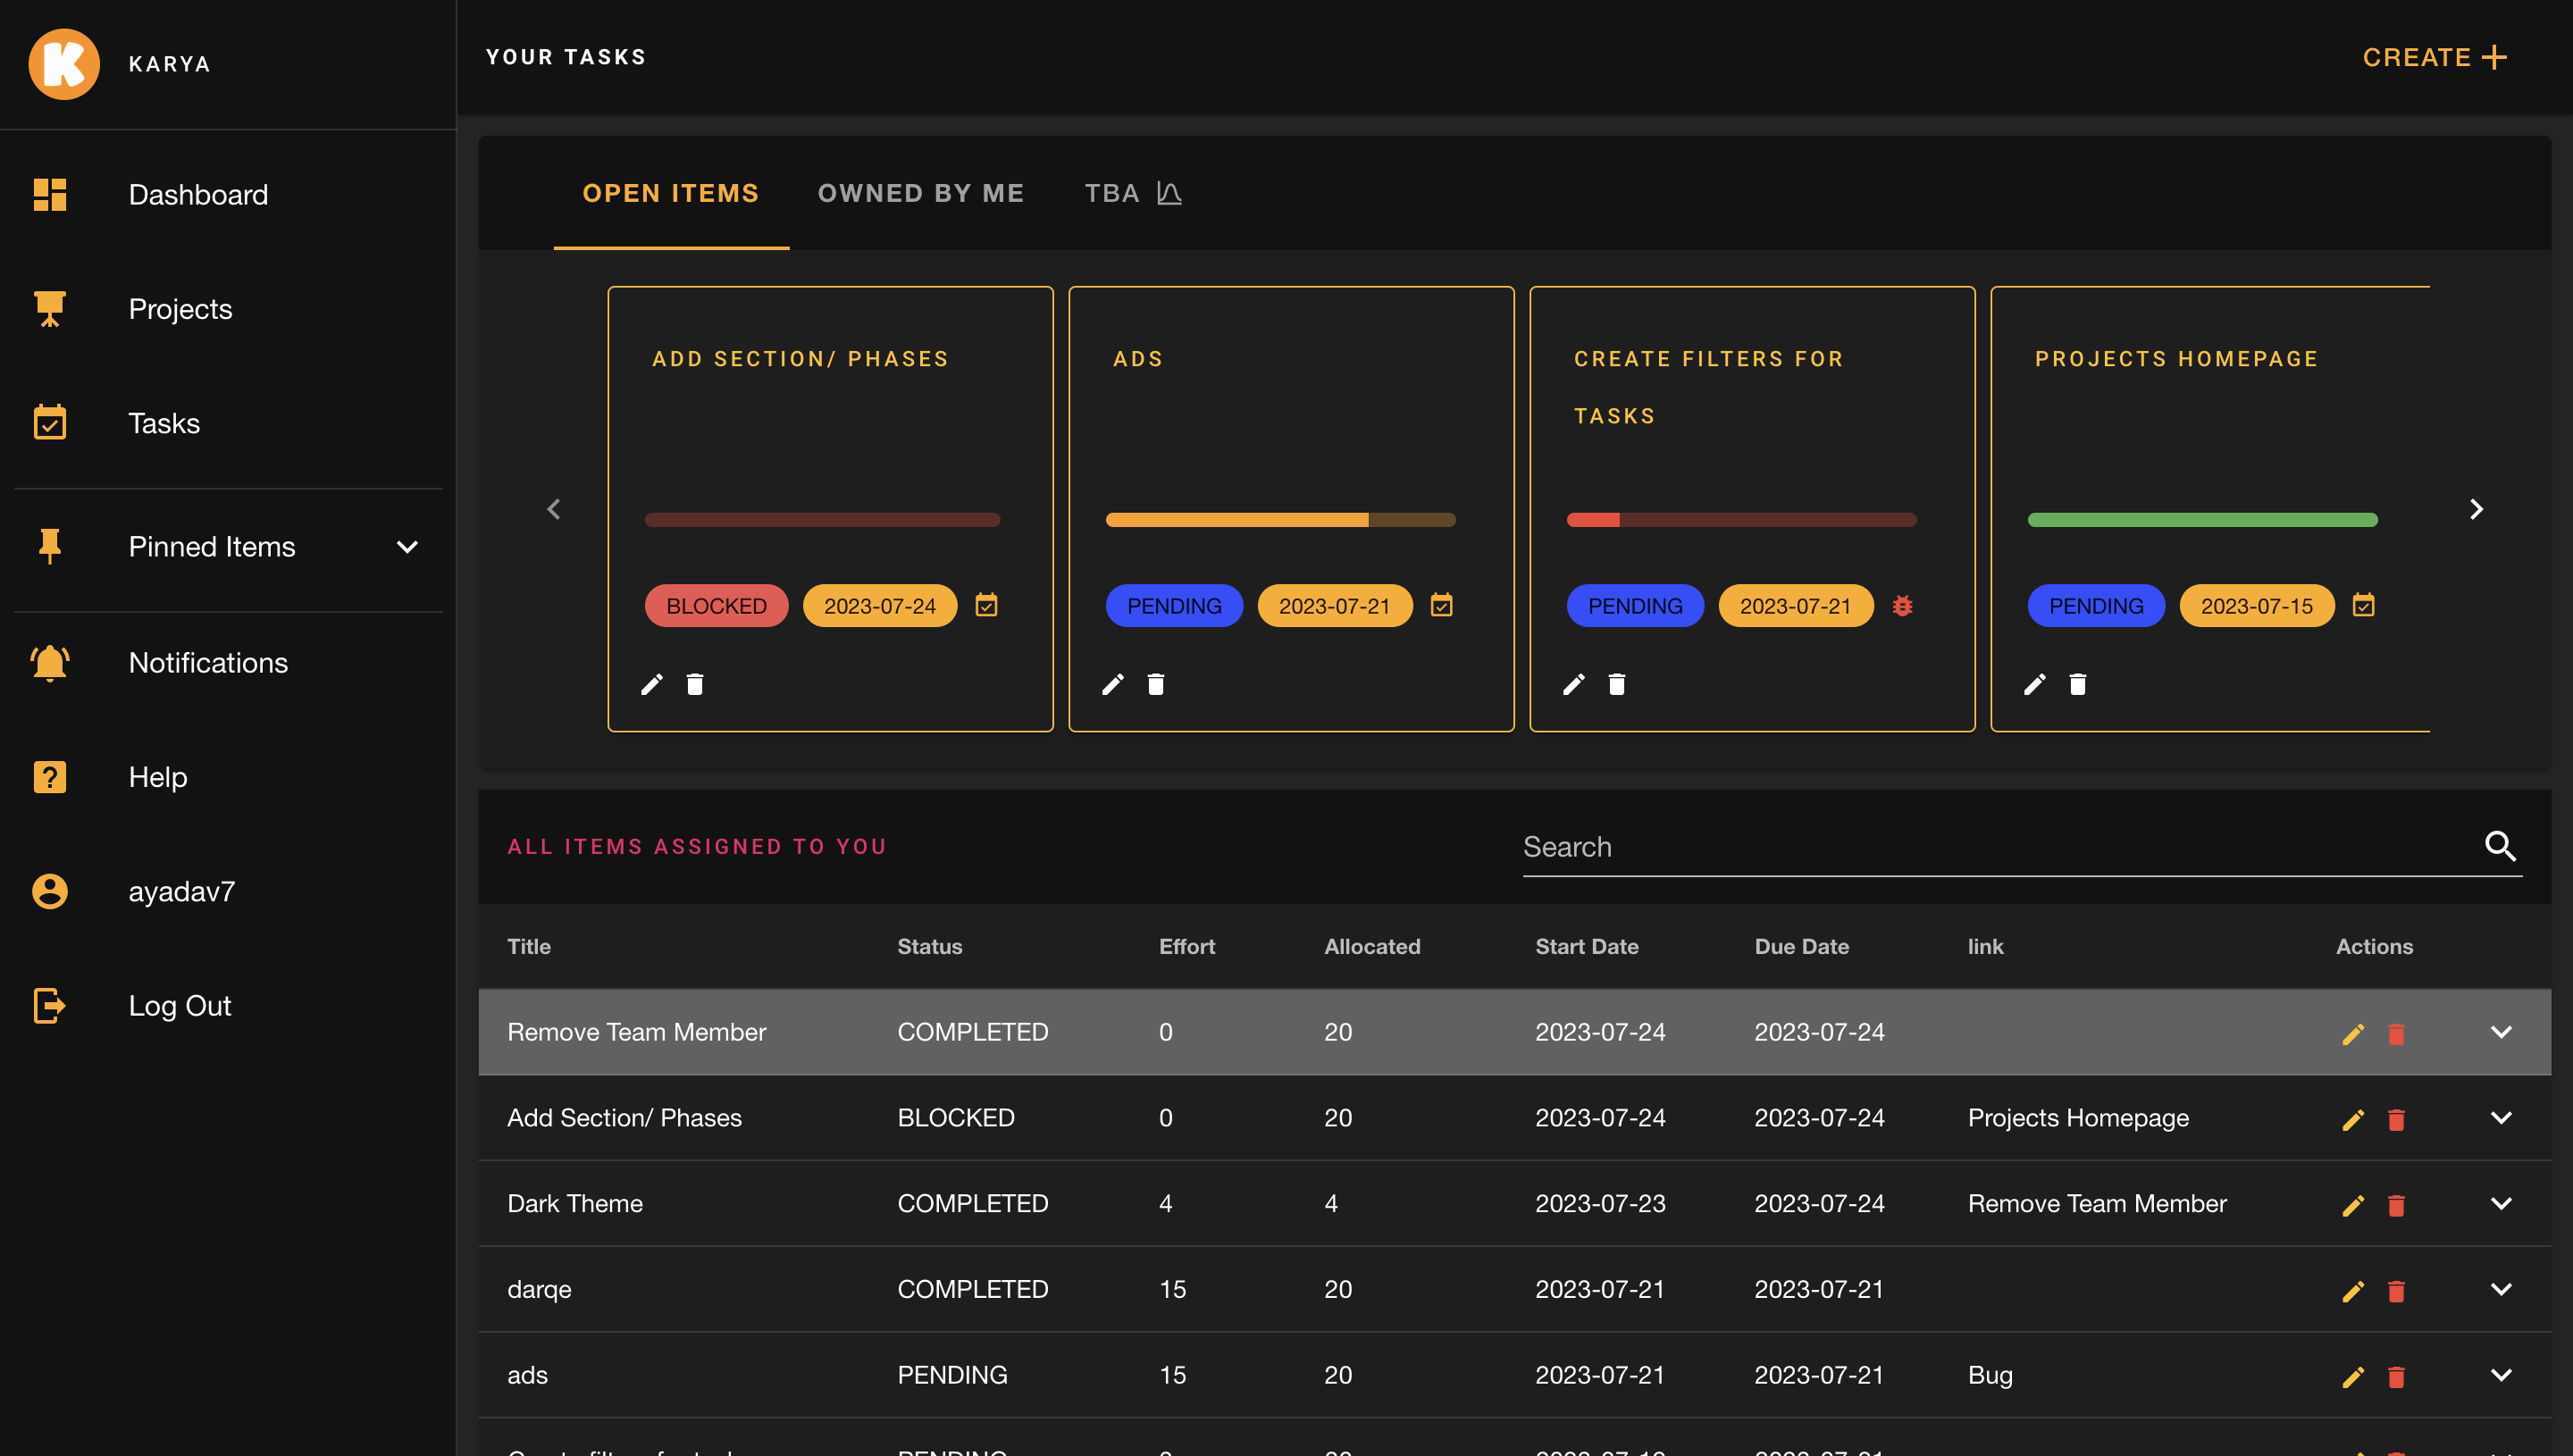Image resolution: width=2573 pixels, height=1456 pixels.
Task: Click the search magnifier icon
Action: tap(2501, 846)
